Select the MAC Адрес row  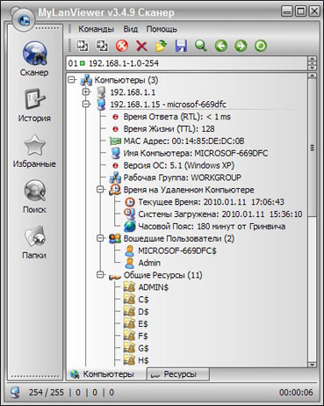[184, 141]
